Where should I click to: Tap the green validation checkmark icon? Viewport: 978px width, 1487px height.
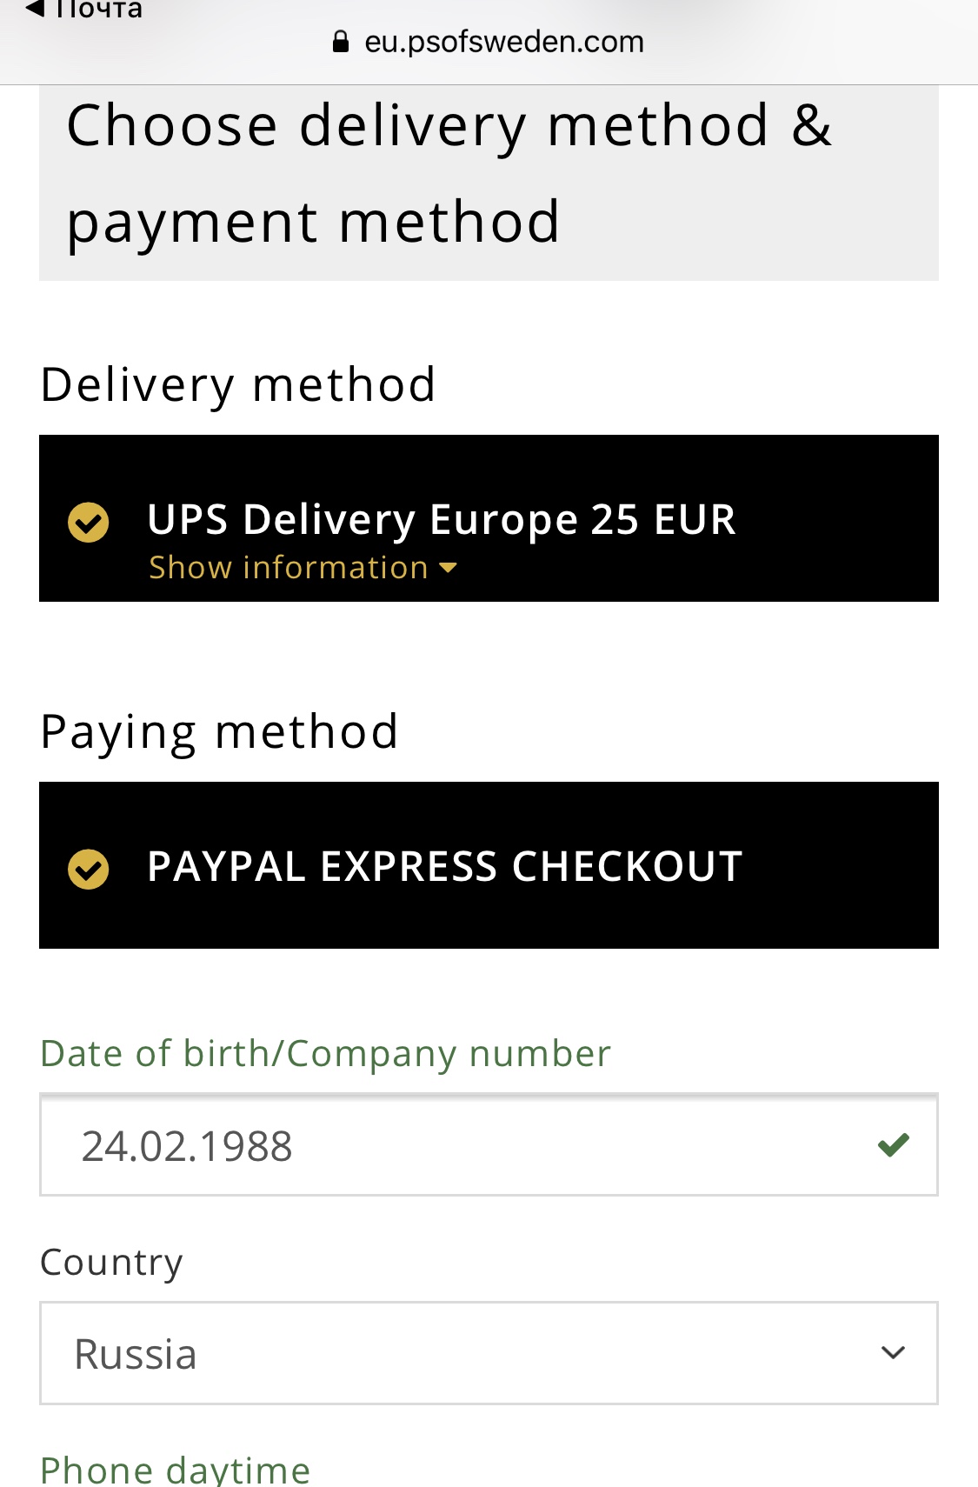coord(893,1144)
